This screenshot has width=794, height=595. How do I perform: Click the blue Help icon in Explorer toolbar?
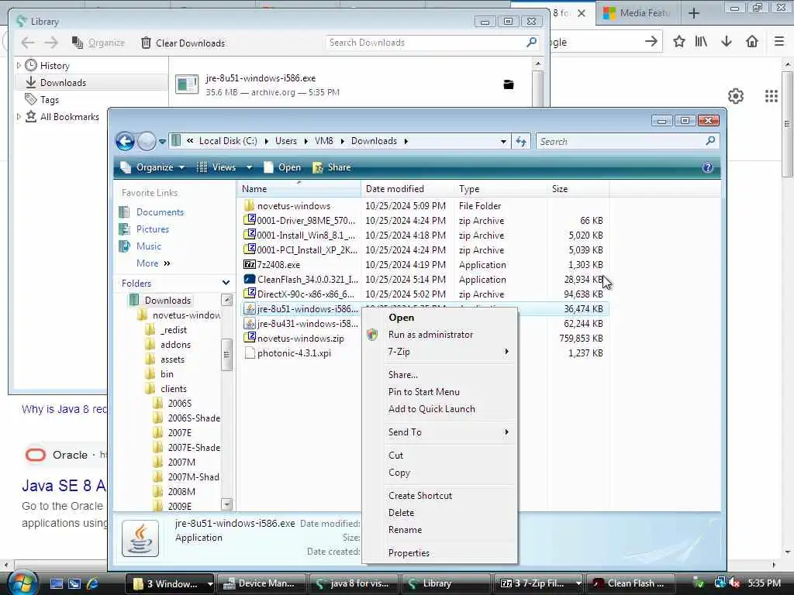point(707,167)
